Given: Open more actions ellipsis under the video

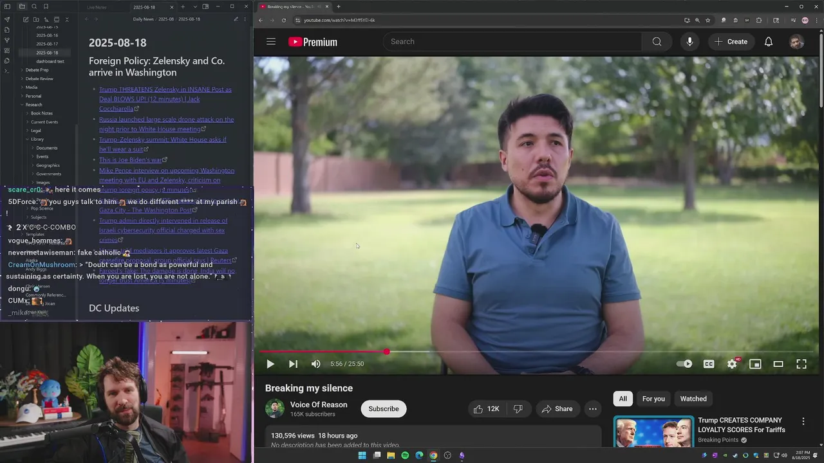Looking at the screenshot, I should click(593, 409).
